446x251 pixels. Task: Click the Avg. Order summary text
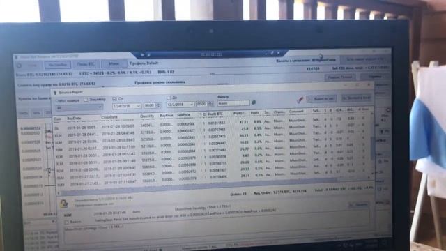point(280,192)
